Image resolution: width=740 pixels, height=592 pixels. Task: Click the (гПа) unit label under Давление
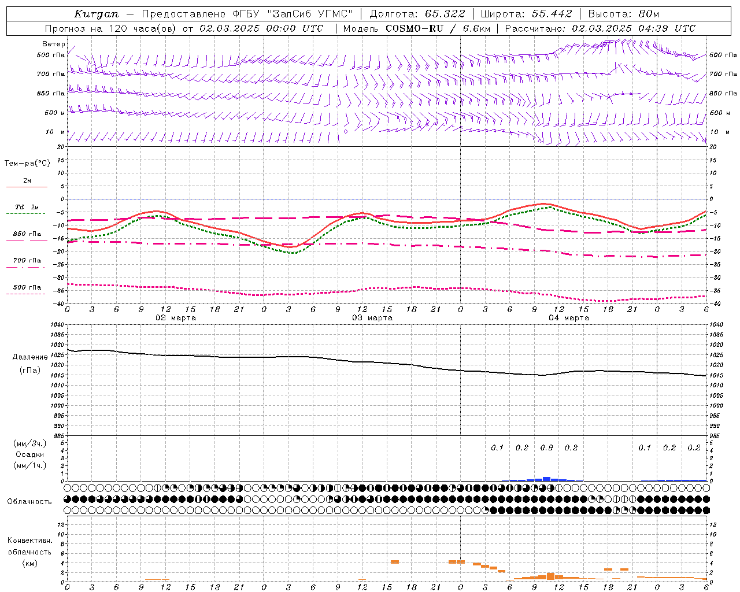click(30, 370)
